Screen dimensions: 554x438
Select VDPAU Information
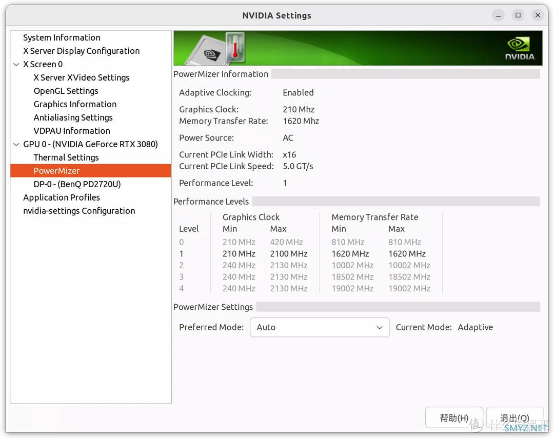72,131
